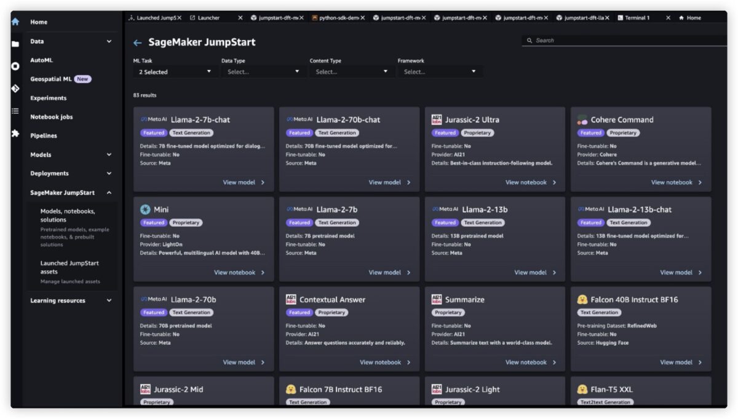Click View notebook on Summarize card
This screenshot has height=419, width=738.
pyautogui.click(x=531, y=362)
